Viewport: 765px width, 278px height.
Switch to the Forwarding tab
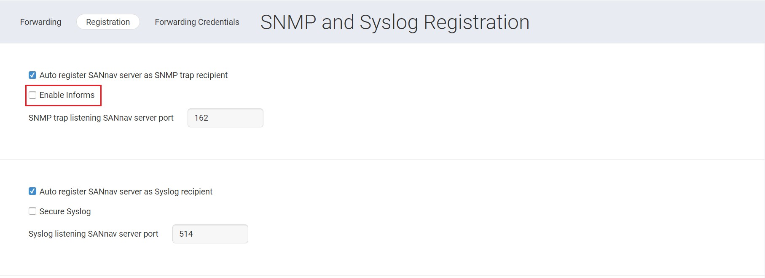coord(40,22)
